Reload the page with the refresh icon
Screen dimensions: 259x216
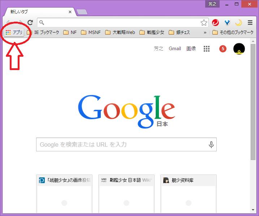tap(30, 22)
